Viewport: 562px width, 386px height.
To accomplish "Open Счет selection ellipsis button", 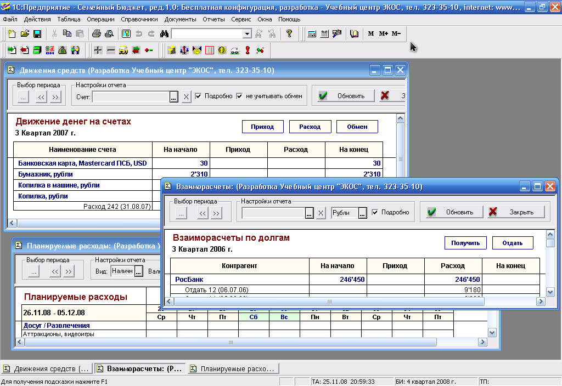I will (x=174, y=96).
